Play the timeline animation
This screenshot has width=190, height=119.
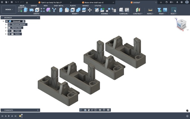pyautogui.click(x=9, y=116)
